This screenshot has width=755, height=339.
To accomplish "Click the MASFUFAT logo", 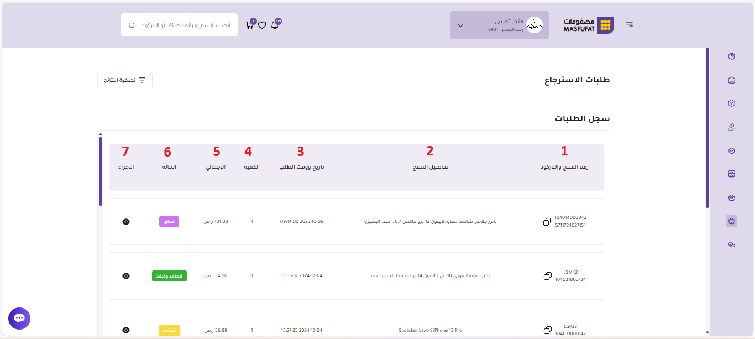I will [x=589, y=25].
